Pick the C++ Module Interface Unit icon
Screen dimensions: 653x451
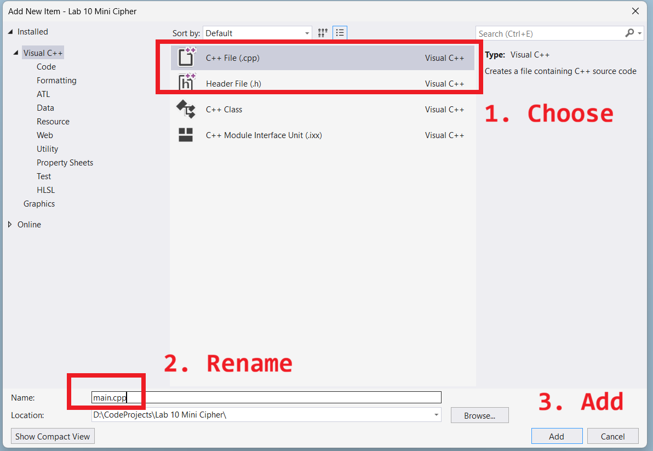(x=186, y=135)
